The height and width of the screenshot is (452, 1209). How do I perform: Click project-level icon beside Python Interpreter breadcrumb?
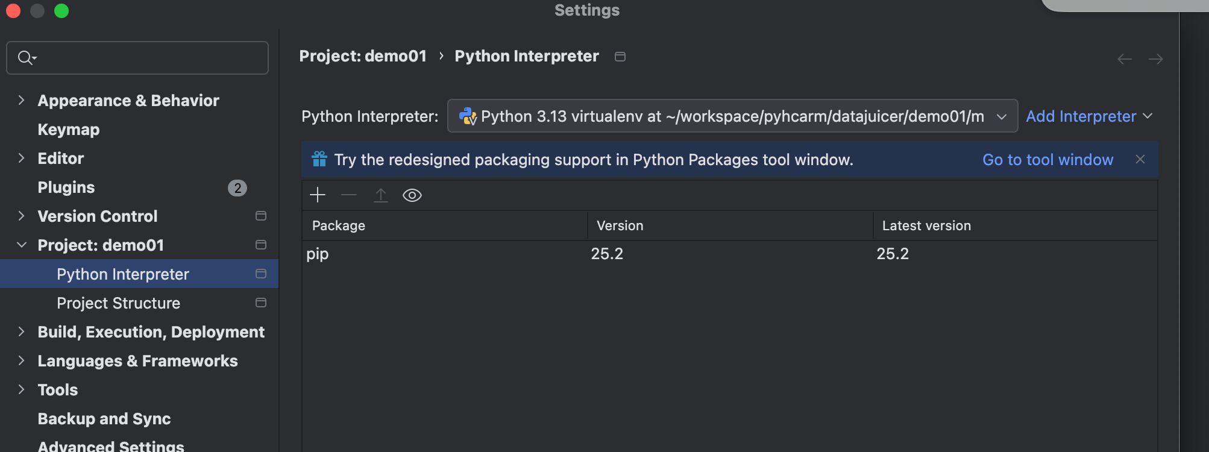[620, 57]
